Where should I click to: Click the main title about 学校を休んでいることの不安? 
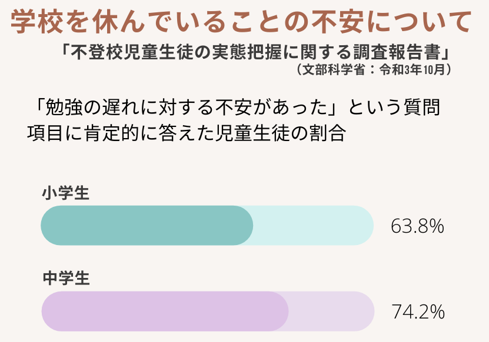coord(241,23)
